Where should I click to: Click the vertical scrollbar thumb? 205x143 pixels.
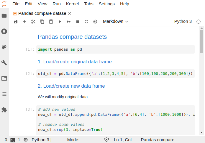(x=201, y=41)
